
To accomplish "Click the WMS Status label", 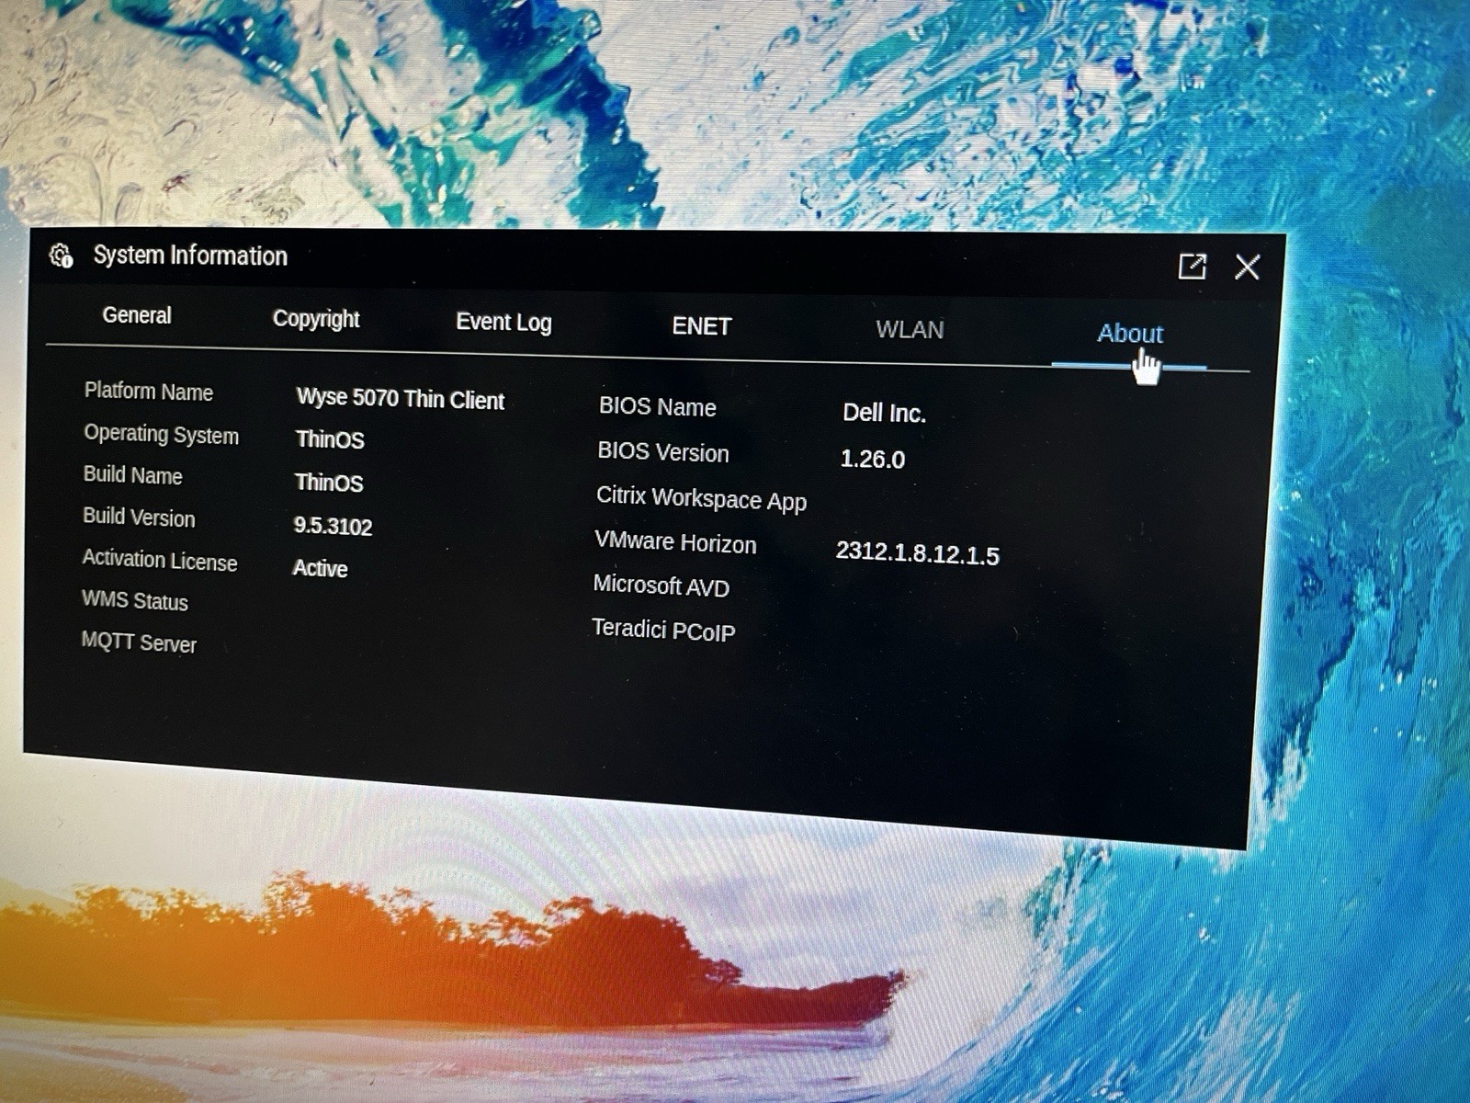I will click(x=135, y=601).
